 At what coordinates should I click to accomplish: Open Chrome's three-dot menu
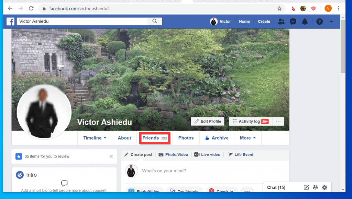pos(338,9)
